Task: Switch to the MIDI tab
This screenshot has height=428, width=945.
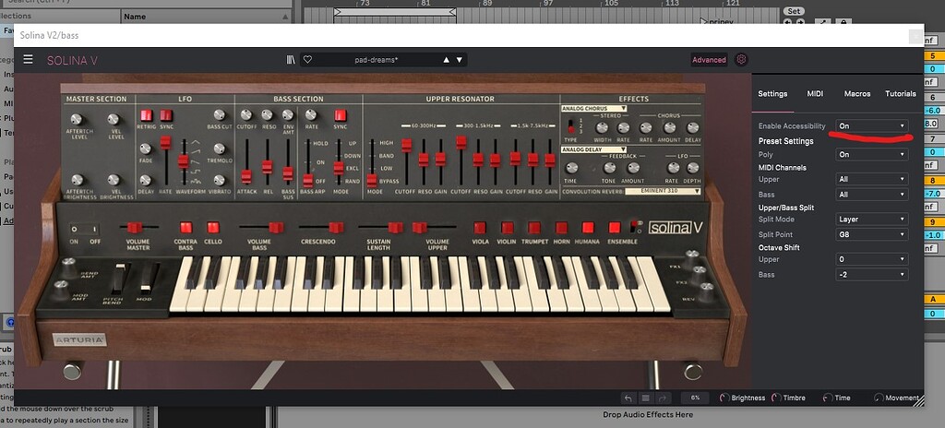Action: [x=815, y=93]
